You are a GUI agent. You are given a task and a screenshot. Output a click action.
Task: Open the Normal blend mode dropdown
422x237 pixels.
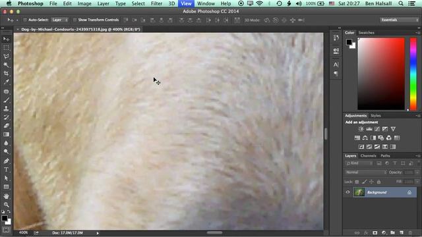[x=366, y=172]
